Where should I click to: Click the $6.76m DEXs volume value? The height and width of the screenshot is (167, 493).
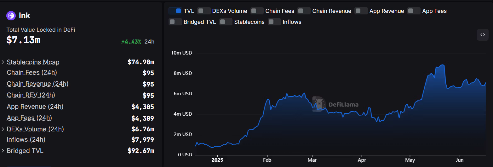[143, 129]
